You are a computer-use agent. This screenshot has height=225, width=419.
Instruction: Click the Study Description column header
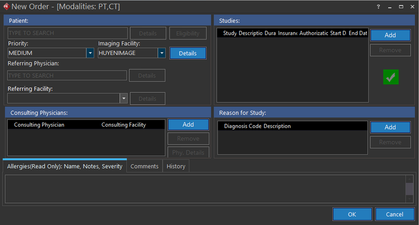coord(242,33)
